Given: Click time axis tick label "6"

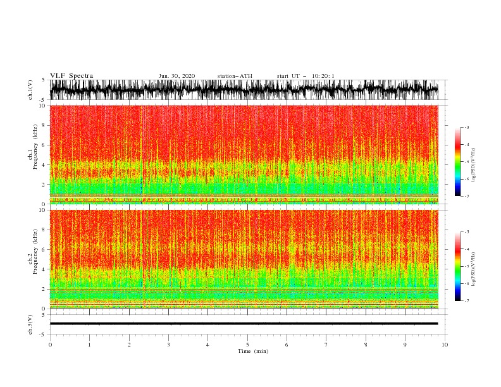Looking at the screenshot, I should pyautogui.click(x=287, y=345).
